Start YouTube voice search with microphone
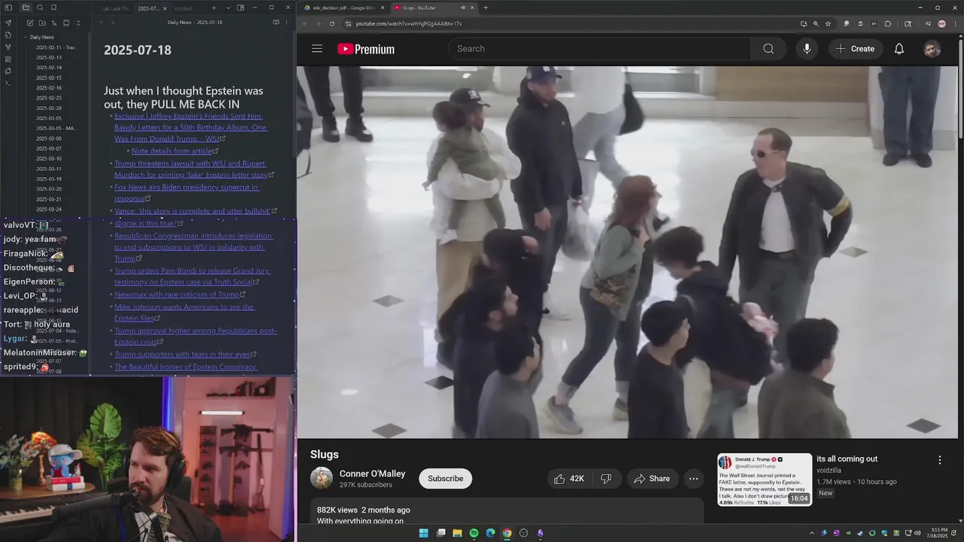Image resolution: width=964 pixels, height=542 pixels. (x=807, y=48)
